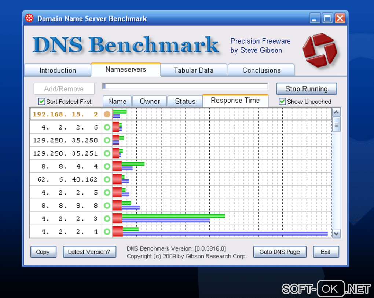Click the response bars for 8.8.4.4
The width and height of the screenshot is (374, 298).
[x=129, y=166]
